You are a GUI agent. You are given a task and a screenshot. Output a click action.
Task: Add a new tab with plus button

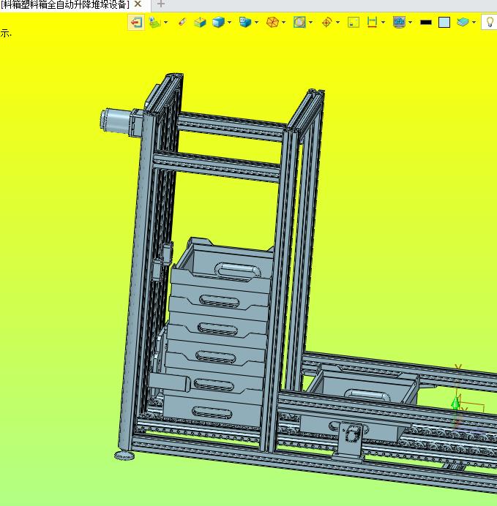161,4
